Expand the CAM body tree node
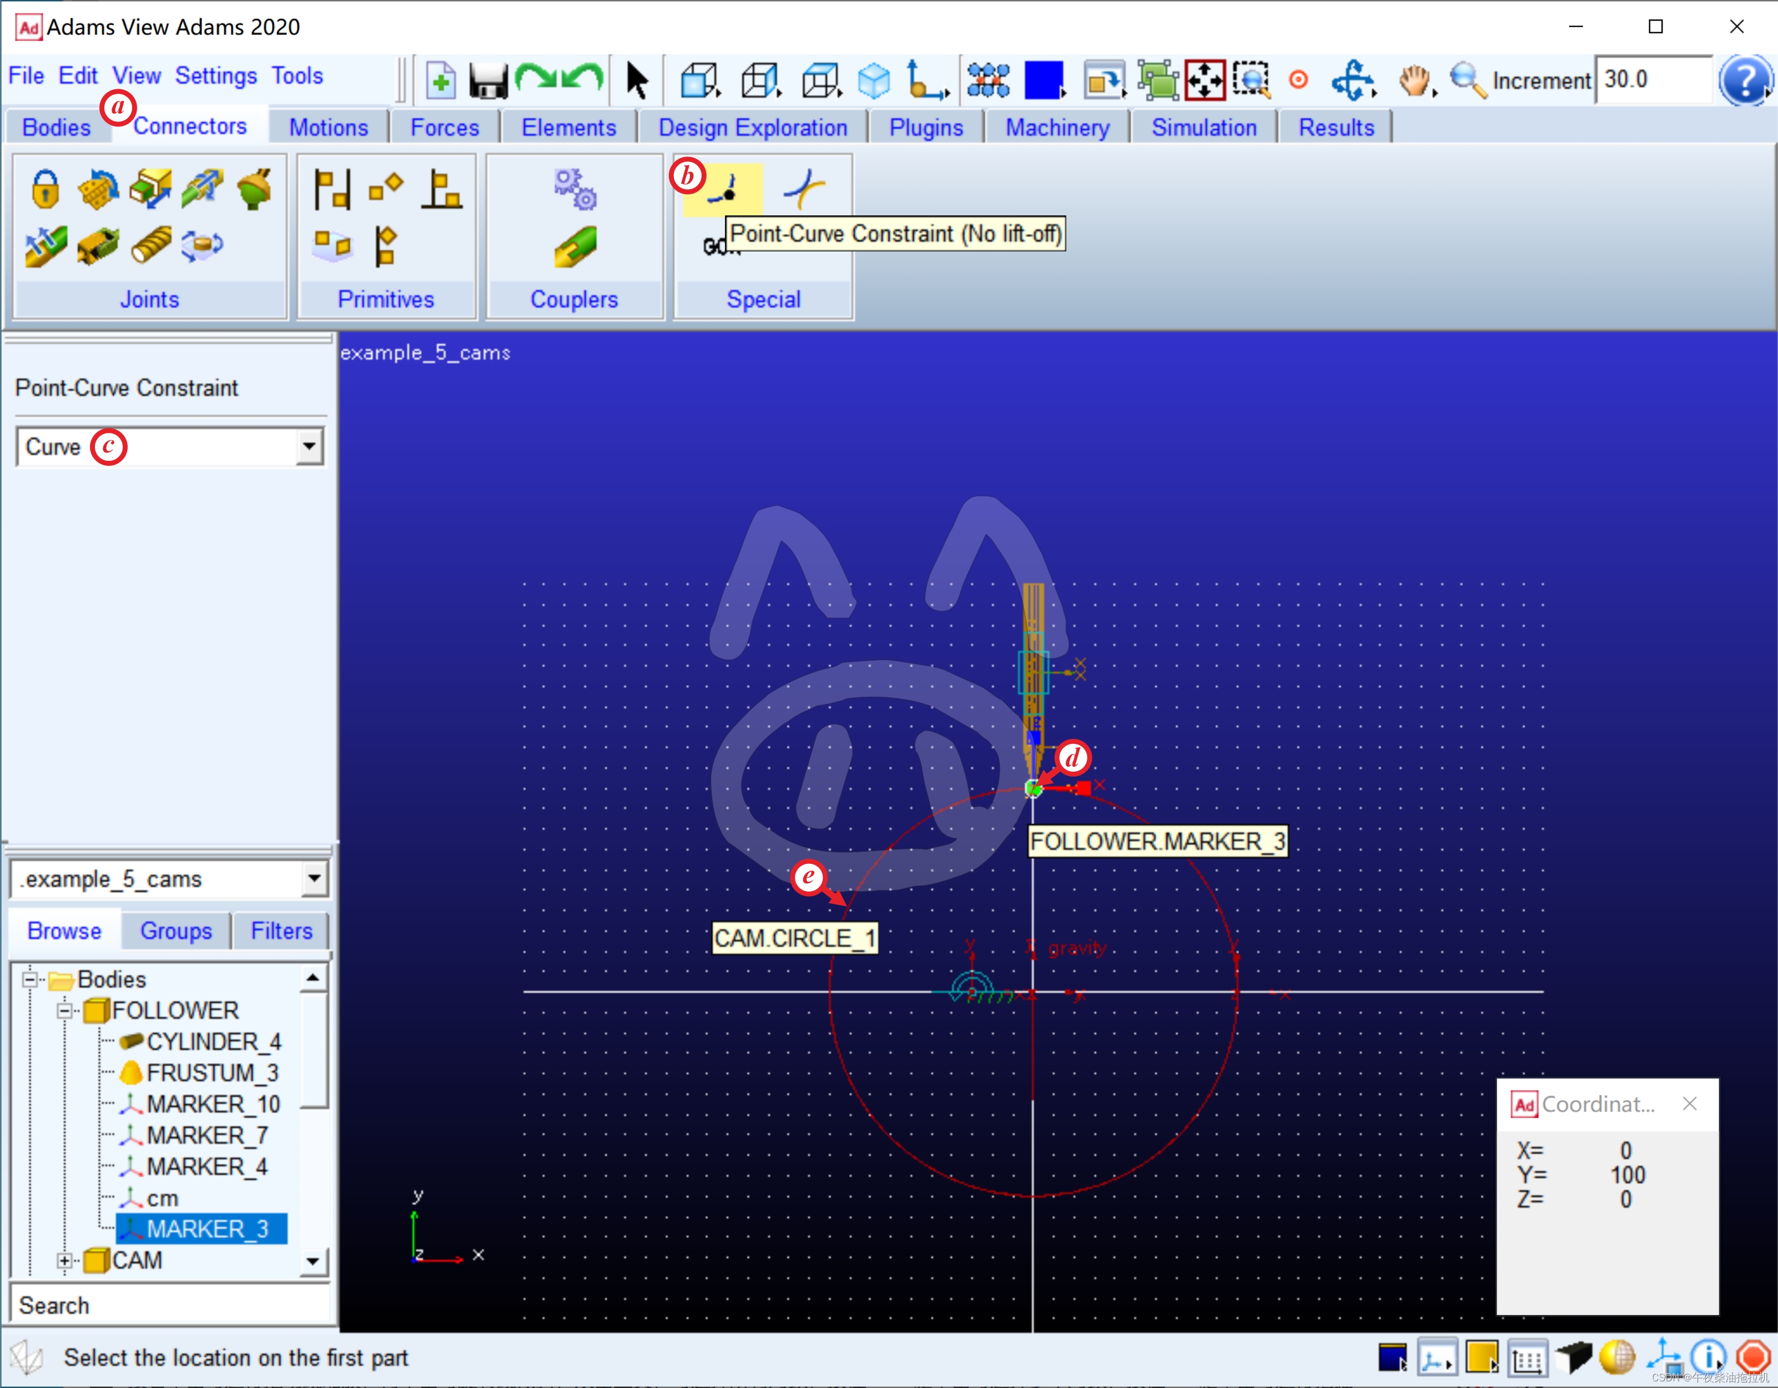1778x1388 pixels. (x=64, y=1260)
